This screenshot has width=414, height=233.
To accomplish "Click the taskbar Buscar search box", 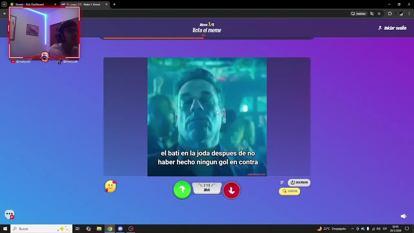I will tap(41, 229).
